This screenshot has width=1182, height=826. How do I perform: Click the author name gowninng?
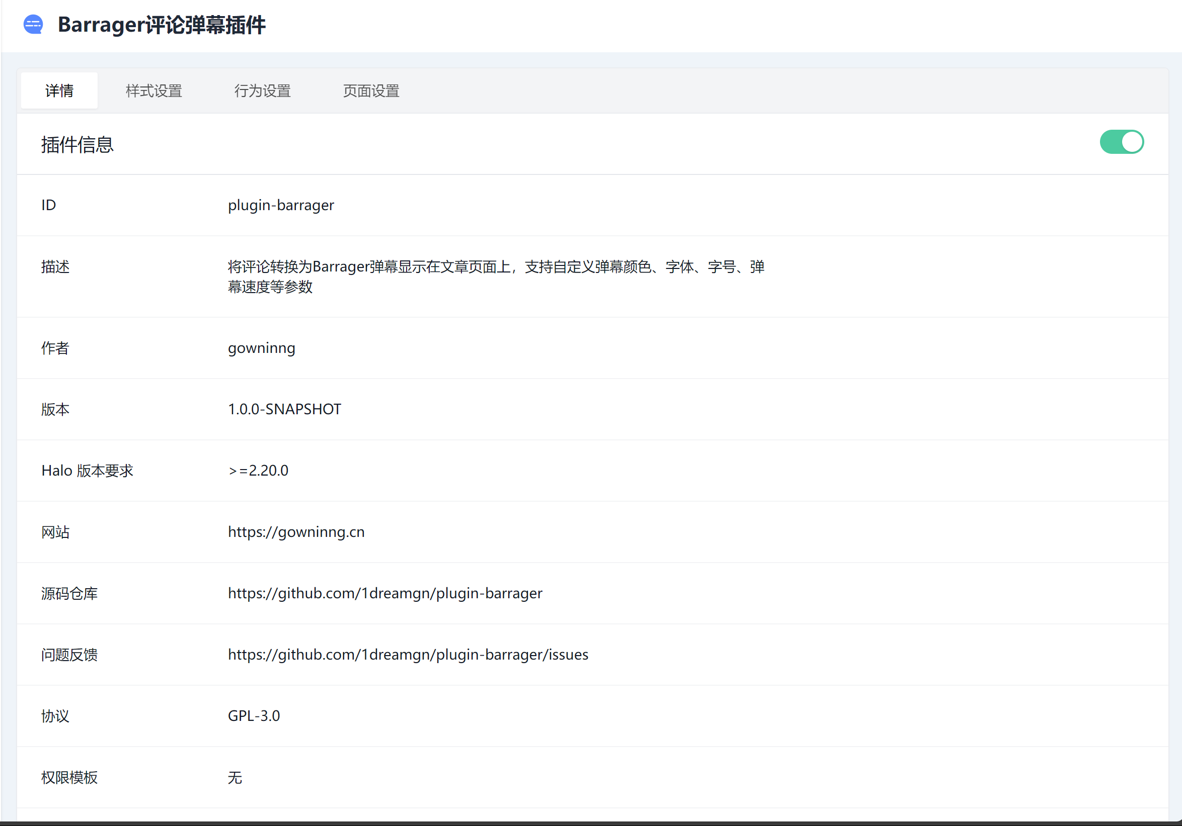[262, 348]
